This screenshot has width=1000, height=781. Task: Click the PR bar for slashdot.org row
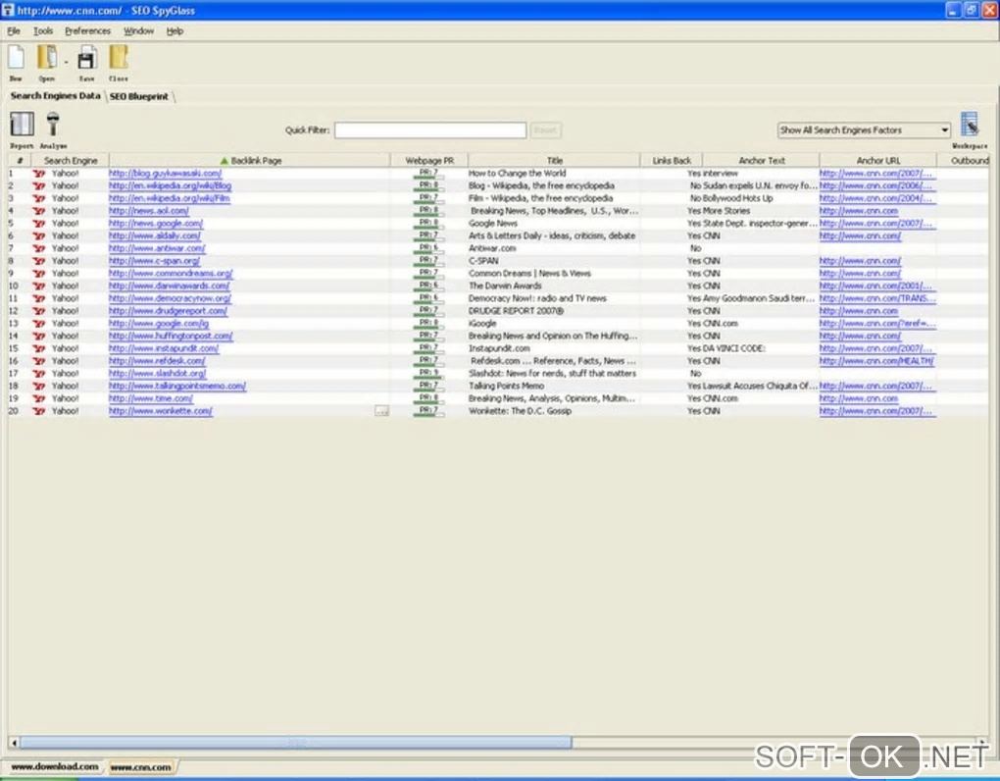tap(427, 373)
